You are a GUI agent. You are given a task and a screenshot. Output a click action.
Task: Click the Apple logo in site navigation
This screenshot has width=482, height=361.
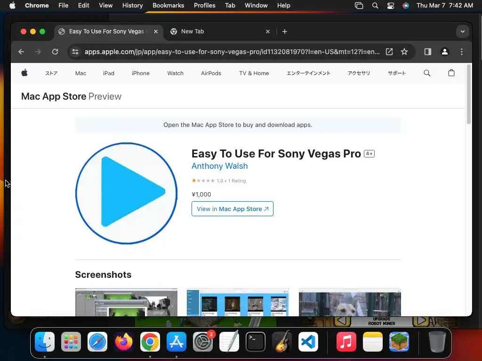(x=24, y=73)
